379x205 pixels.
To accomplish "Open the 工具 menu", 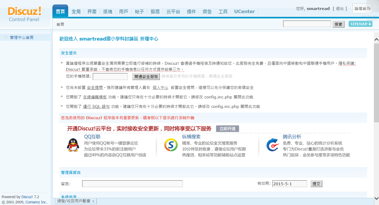I will [223, 12].
